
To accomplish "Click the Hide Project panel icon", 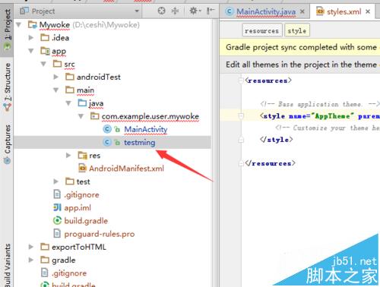I will pyautogui.click(x=210, y=11).
